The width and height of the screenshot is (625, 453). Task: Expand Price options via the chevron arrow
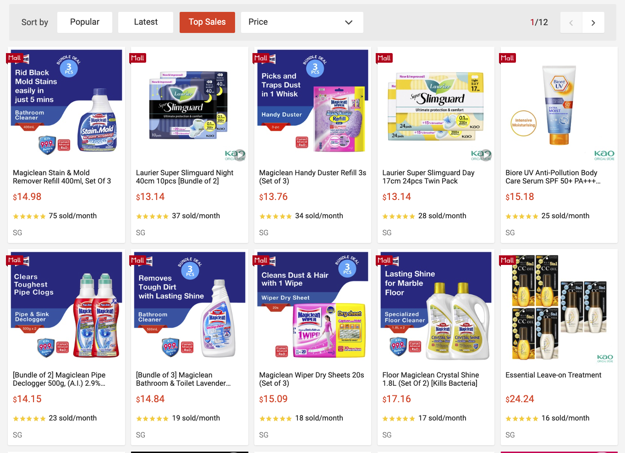click(x=349, y=22)
